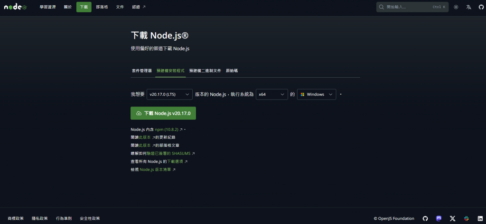Open the 商標政策 footer link
The image size is (486, 224).
tap(16, 218)
